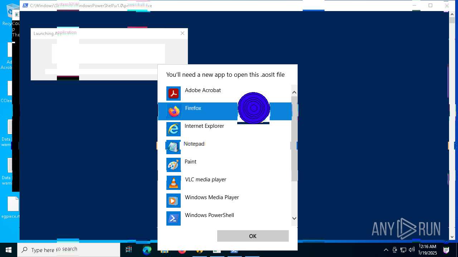This screenshot has height=257, width=458.
Task: Click the Notepad label
Action: [x=194, y=144]
